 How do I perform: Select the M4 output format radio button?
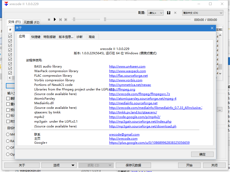[8, 134]
